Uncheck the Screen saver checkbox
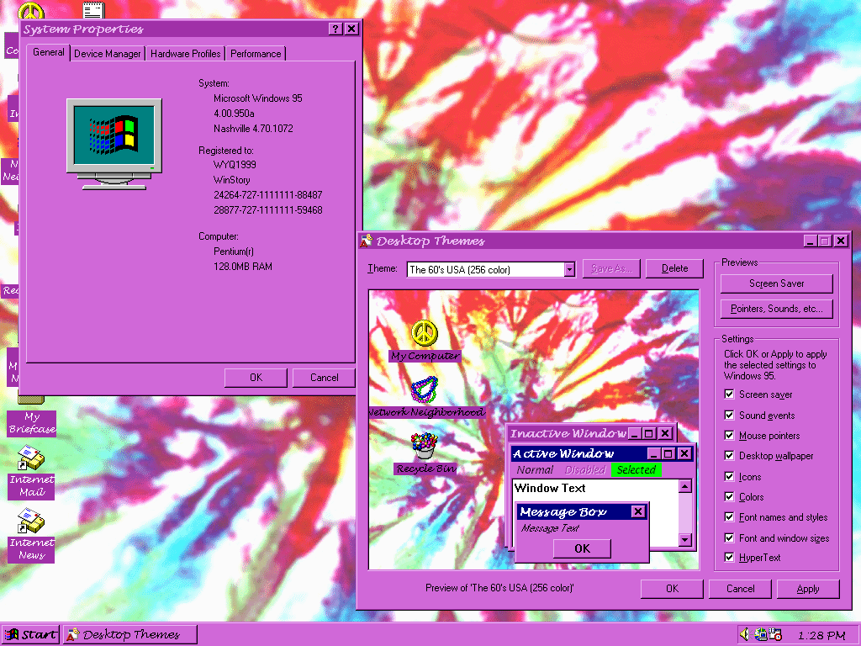The width and height of the screenshot is (861, 646). pos(729,394)
